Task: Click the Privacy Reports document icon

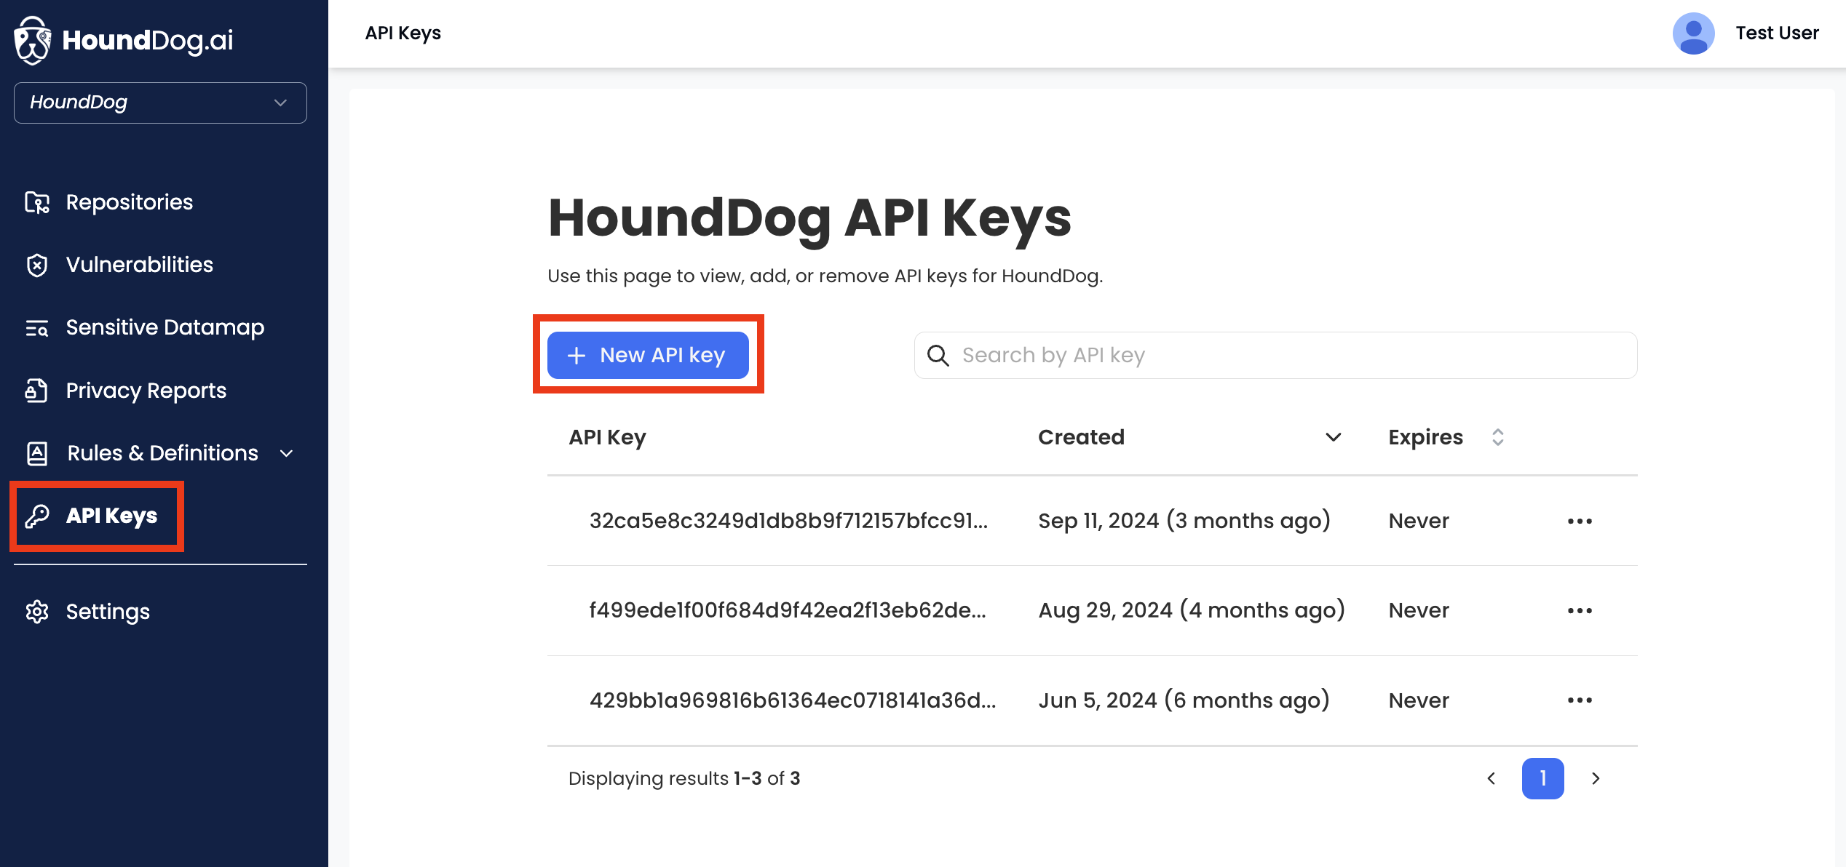Action: point(37,391)
